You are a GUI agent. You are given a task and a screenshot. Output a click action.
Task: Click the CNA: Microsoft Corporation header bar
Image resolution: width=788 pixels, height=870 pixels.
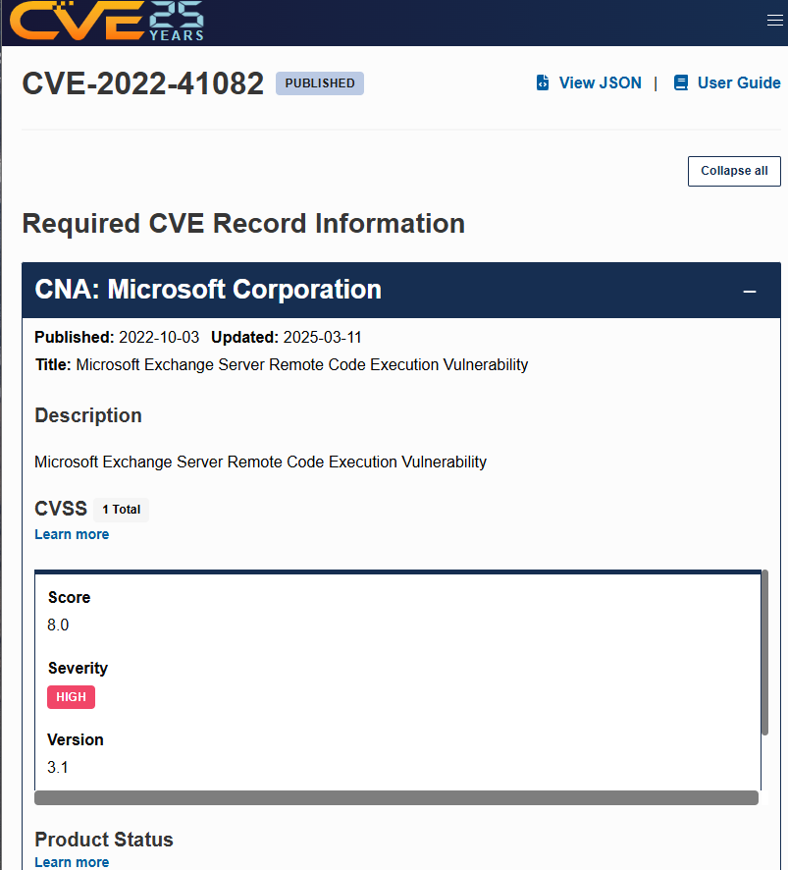click(401, 291)
